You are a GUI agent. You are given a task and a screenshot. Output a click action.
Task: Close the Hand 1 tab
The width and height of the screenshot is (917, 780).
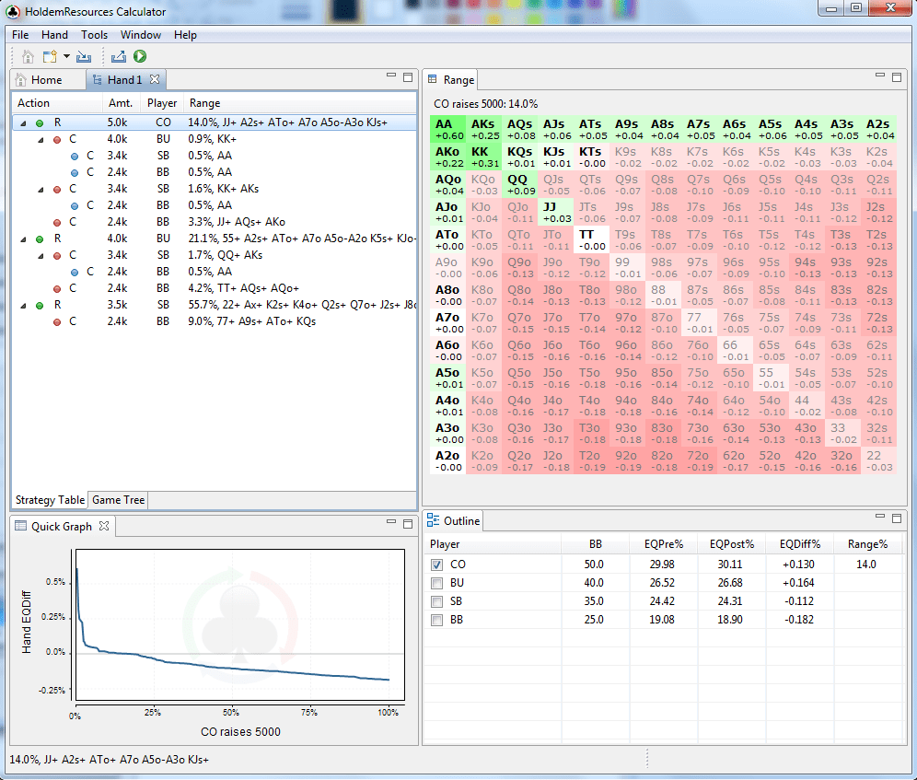pos(155,79)
